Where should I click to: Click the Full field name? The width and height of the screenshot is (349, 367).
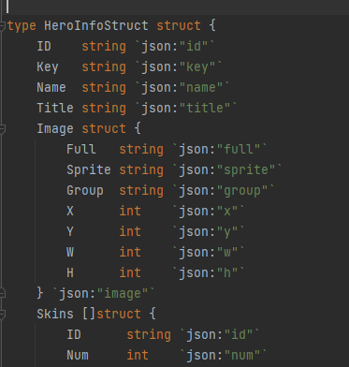coord(81,149)
